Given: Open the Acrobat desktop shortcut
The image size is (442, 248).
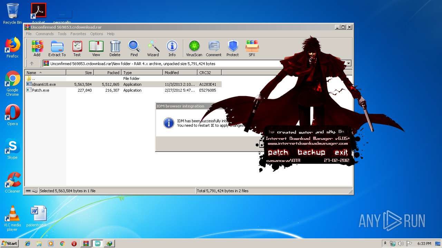Looking at the screenshot, I should (38, 13).
